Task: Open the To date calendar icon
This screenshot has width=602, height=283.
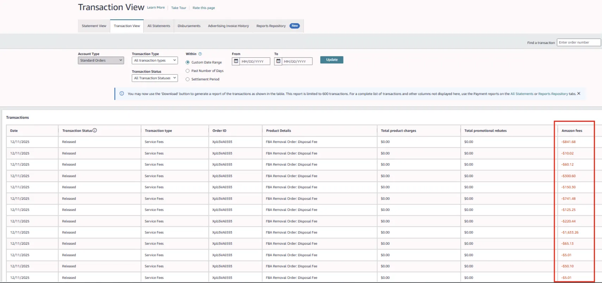Action: pyautogui.click(x=278, y=61)
